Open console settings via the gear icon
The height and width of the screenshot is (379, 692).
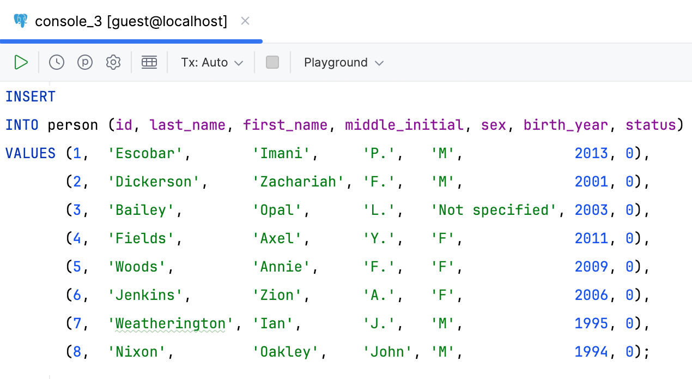(113, 62)
